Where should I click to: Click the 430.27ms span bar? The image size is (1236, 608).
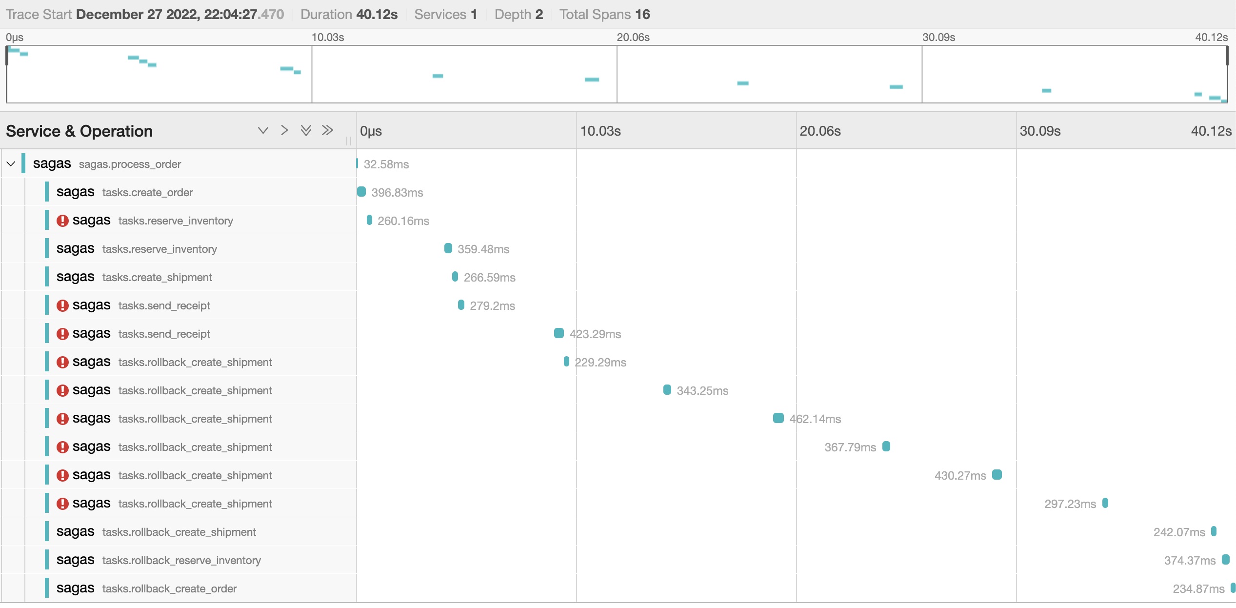pyautogui.click(x=997, y=475)
